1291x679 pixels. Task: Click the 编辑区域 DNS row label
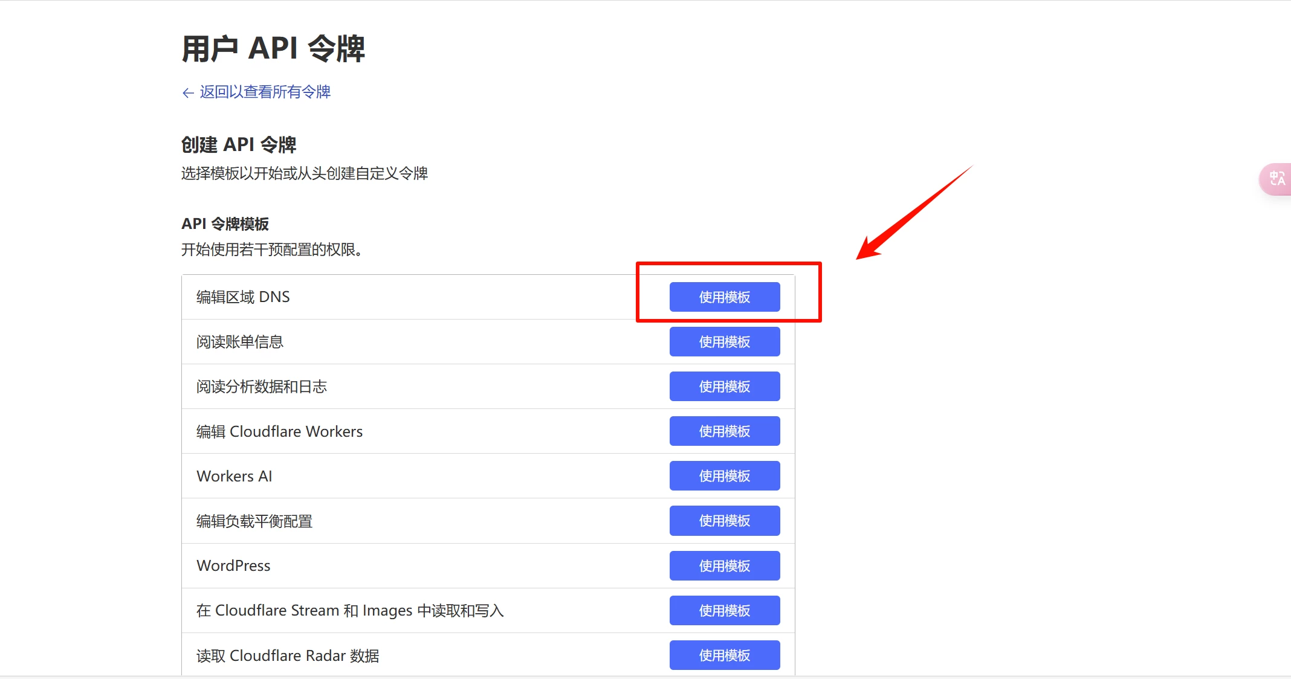tap(243, 297)
